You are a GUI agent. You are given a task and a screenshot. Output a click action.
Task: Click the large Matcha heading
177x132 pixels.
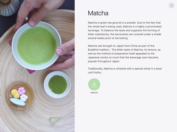[98, 13]
